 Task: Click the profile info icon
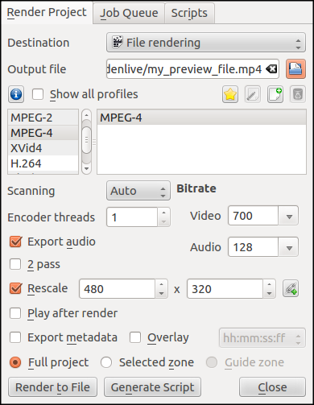coord(16,94)
